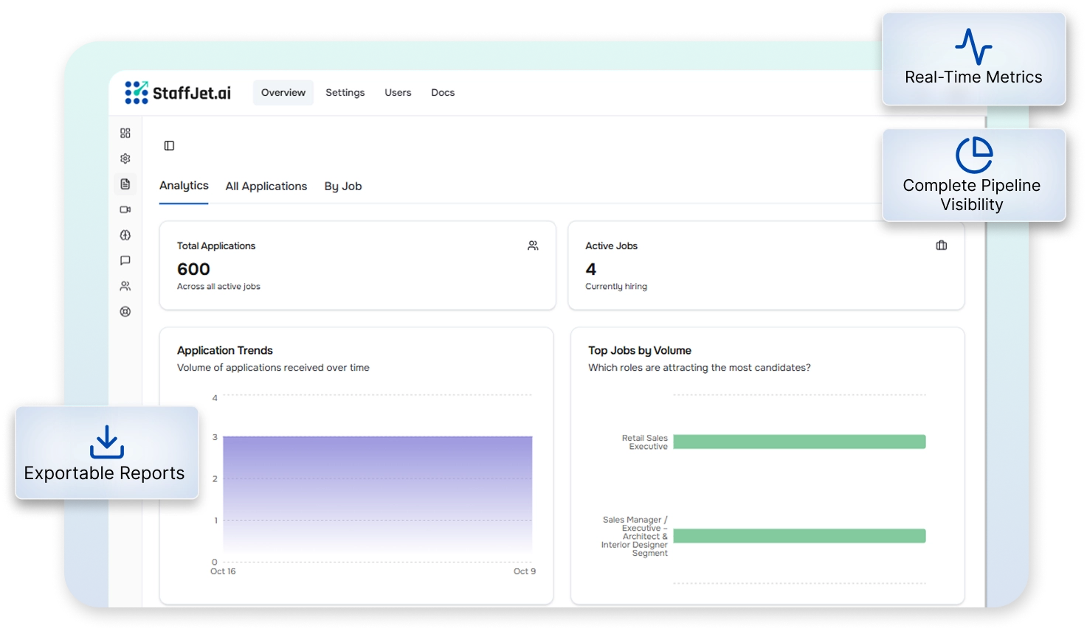Click the purple Application Trends chart area
Screen dimensions: 1087x631
coord(377,493)
